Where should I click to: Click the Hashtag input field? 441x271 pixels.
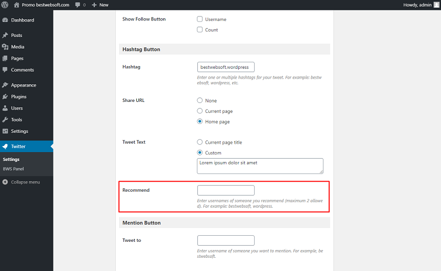click(226, 67)
